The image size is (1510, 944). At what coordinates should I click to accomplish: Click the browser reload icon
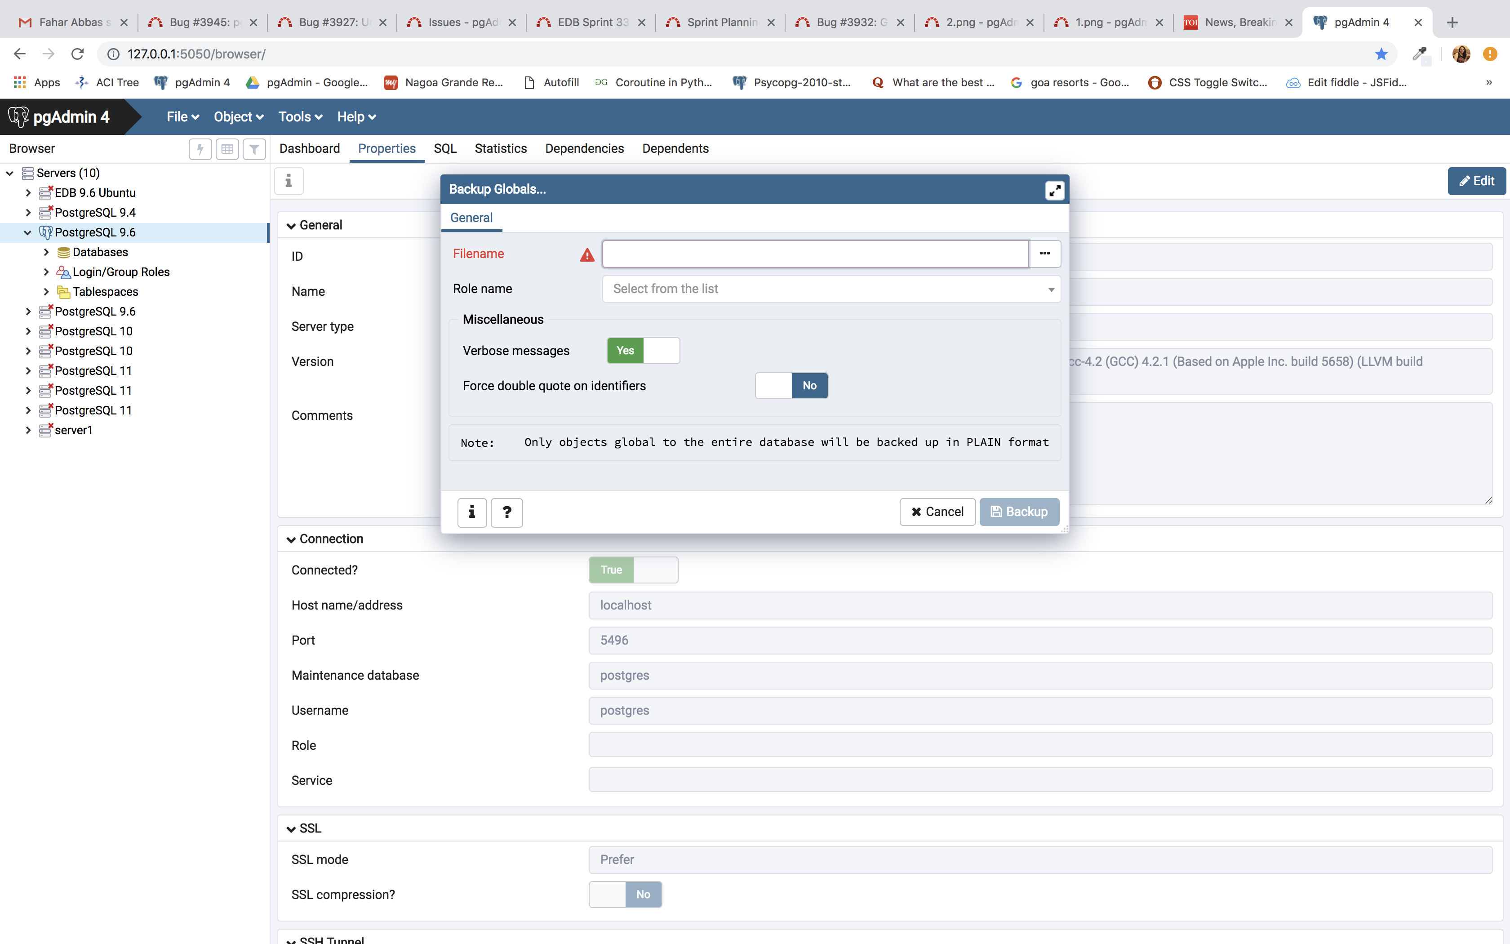click(x=77, y=54)
